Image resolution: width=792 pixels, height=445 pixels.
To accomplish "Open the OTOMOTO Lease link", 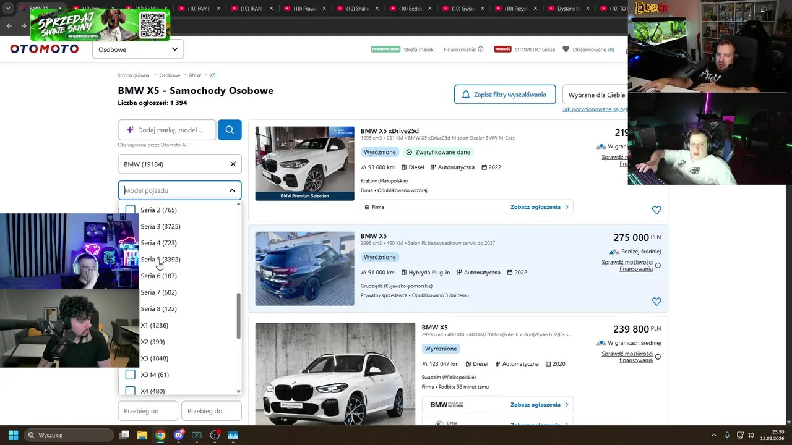I will [x=535, y=49].
